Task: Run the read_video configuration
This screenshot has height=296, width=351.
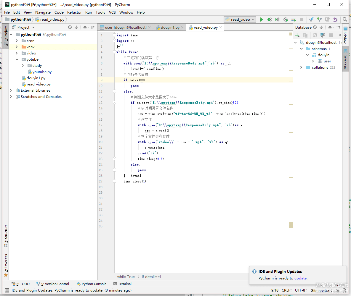Action: pos(261,20)
